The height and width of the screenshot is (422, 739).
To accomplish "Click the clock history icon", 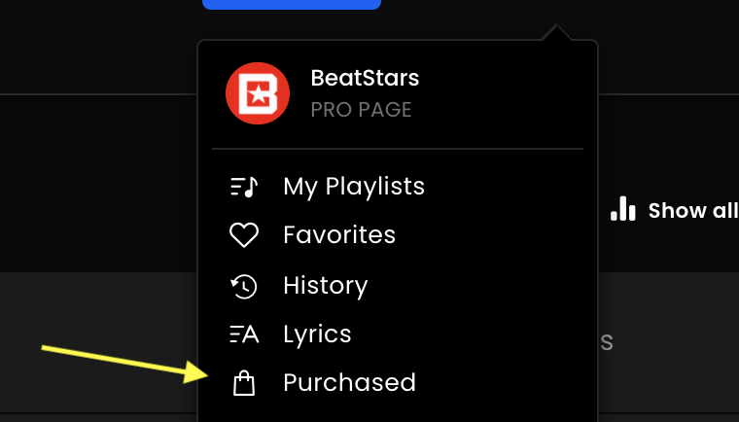I will 244,286.
